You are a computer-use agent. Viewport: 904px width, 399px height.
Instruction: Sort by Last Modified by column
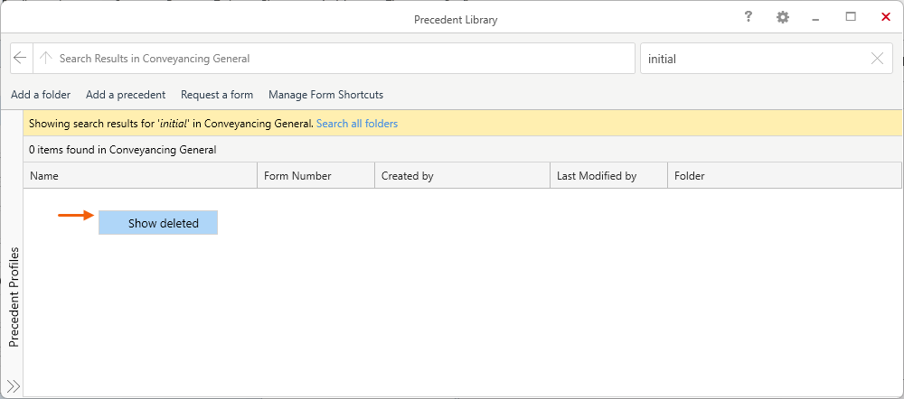click(607, 176)
